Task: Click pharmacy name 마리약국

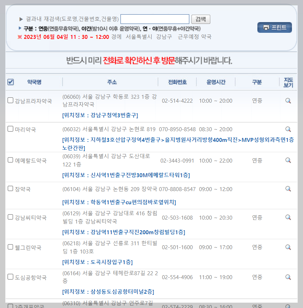Action: pyautogui.click(x=26, y=130)
